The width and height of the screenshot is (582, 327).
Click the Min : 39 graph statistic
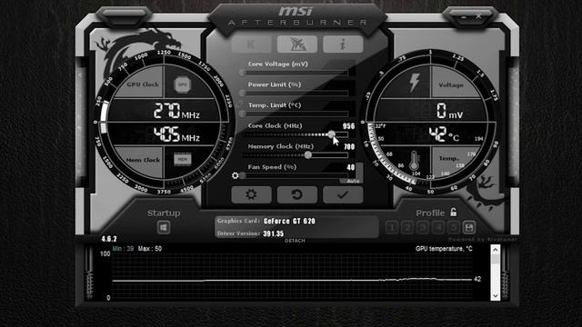(123, 248)
